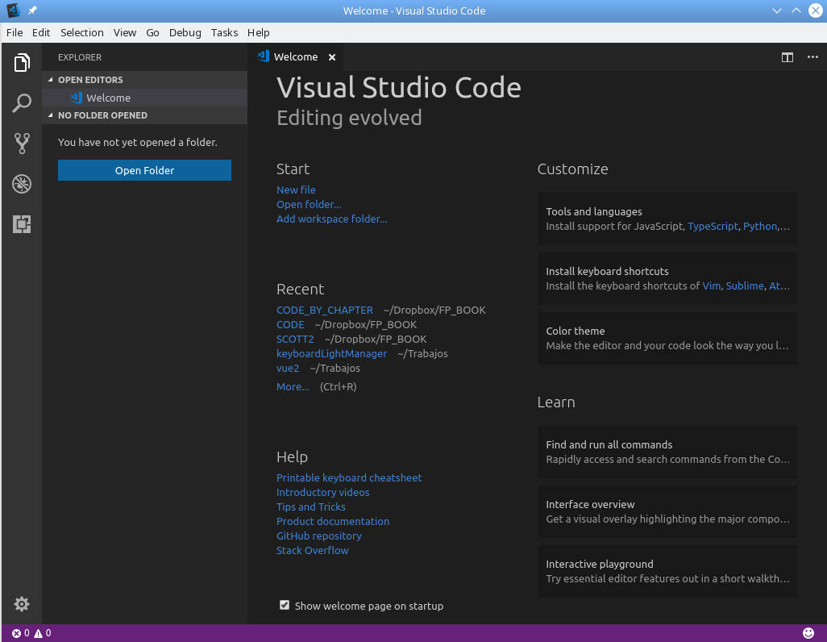Select the Color theme customize card
This screenshot has width=827, height=642.
[667, 338]
